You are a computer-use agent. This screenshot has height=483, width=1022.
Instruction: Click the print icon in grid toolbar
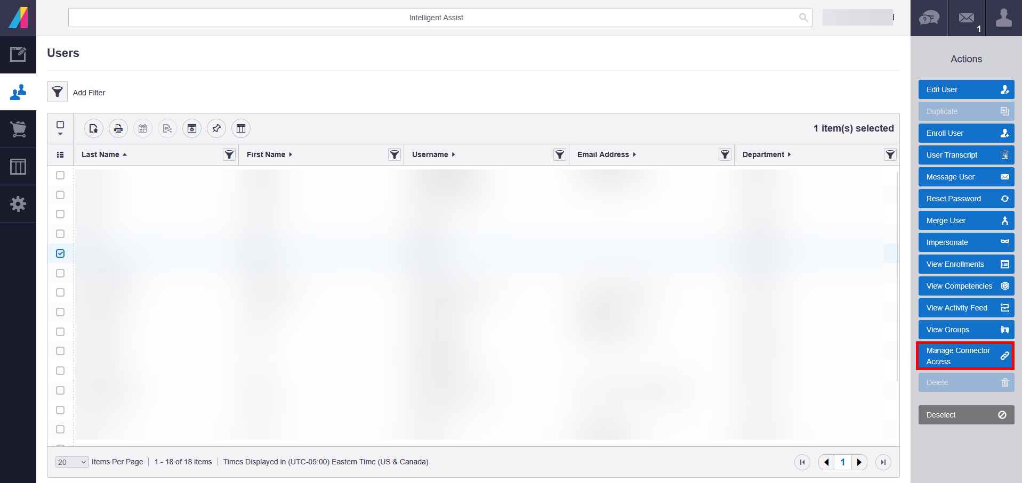click(x=118, y=128)
